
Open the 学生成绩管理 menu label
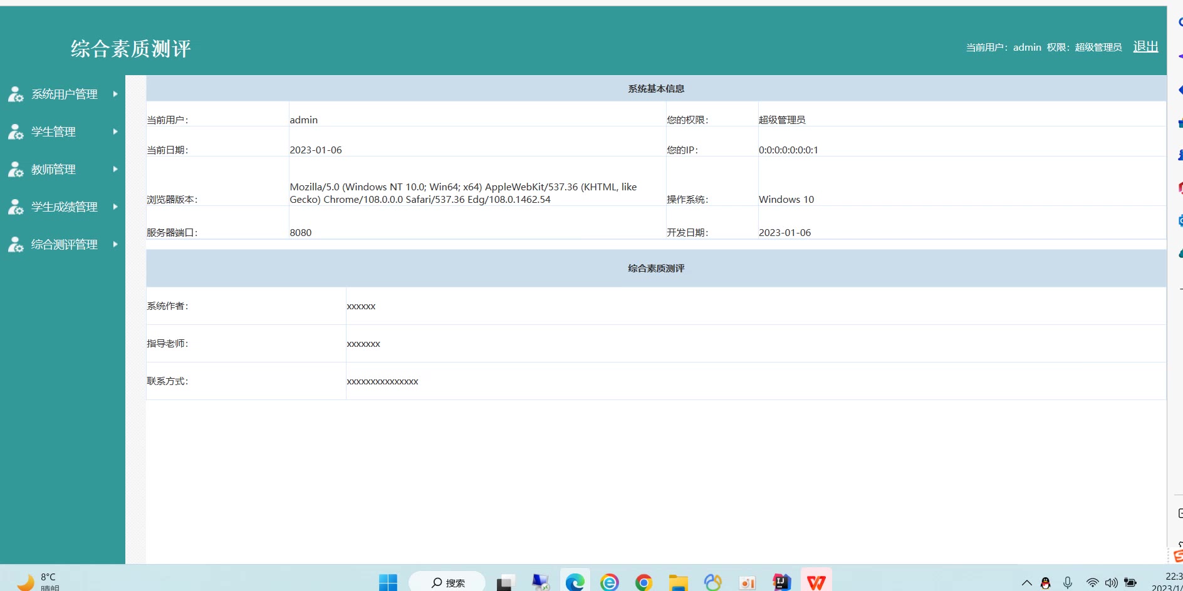(x=65, y=207)
